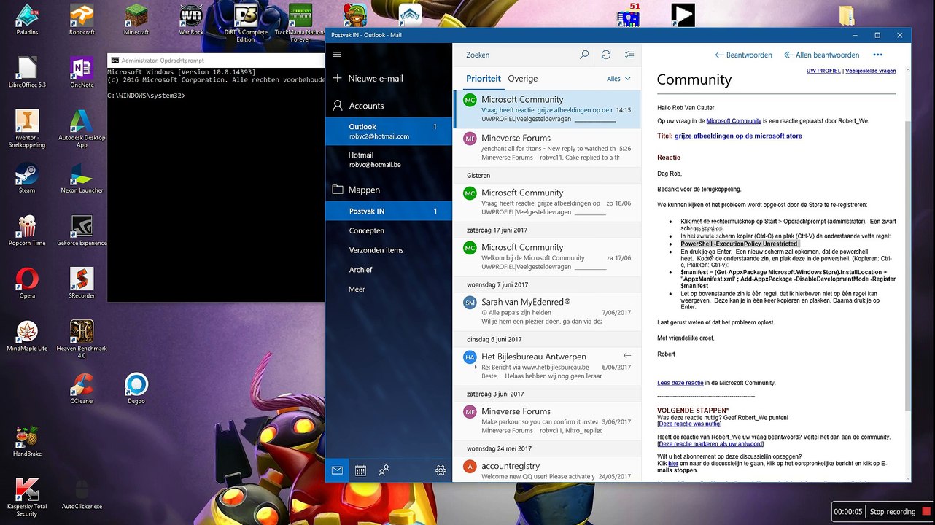Open the SRecorder desktop shortcut
Viewport: 935px width, 525px height.
pos(82,284)
